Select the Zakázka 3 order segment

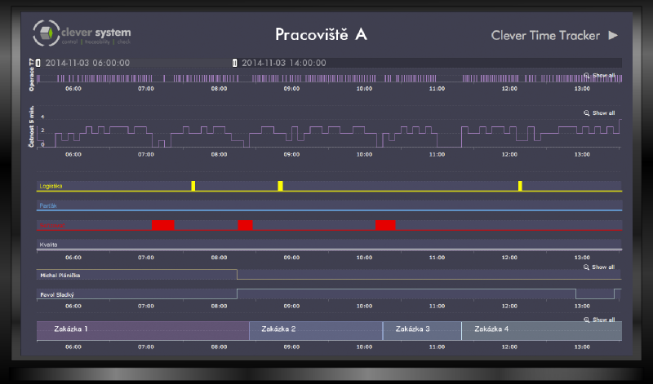click(422, 331)
